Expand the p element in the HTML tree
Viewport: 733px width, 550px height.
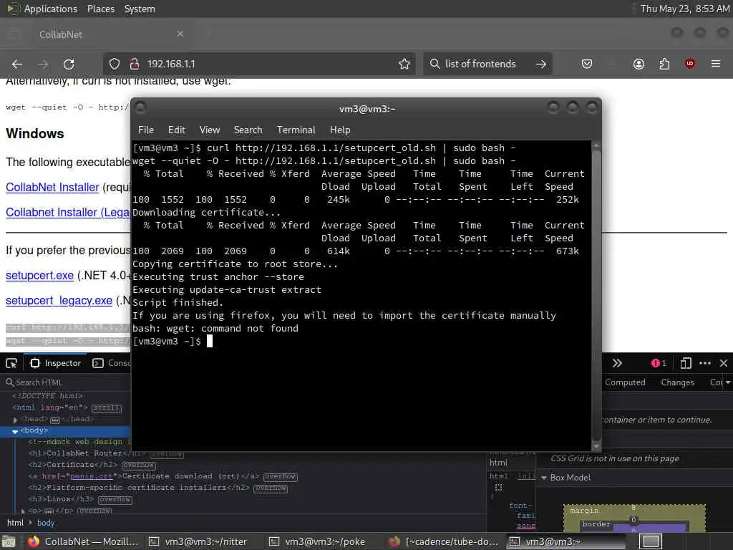click(x=23, y=511)
